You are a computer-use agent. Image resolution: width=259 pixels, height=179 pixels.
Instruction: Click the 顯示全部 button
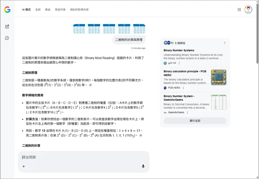pos(195,121)
